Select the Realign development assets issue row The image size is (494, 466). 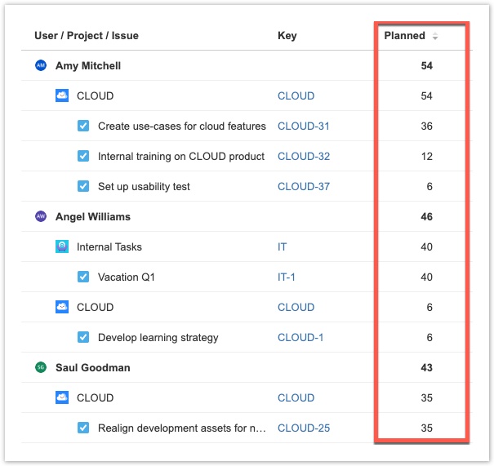coord(181,428)
